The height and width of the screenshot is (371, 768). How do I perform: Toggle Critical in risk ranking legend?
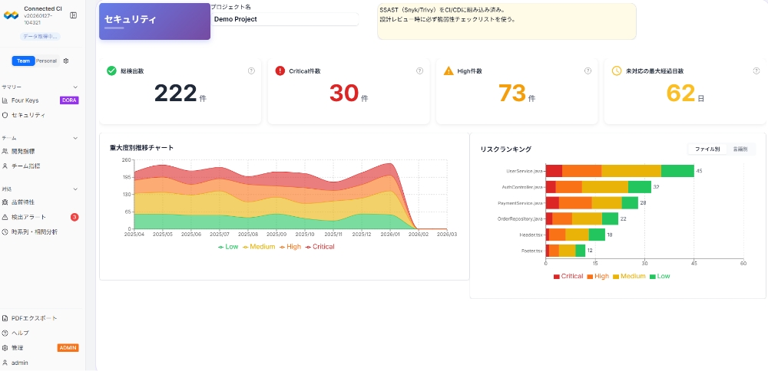[568, 276]
